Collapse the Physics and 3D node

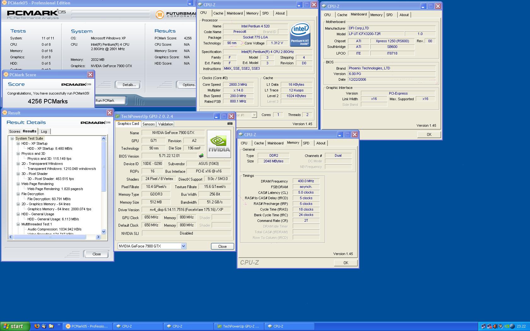point(18,154)
